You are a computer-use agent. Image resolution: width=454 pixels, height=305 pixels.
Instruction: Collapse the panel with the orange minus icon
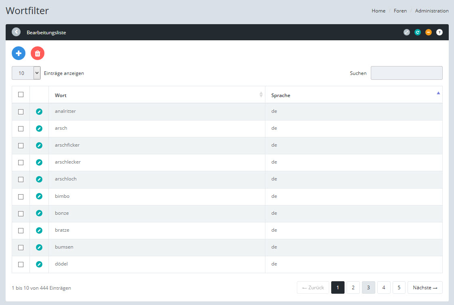(x=429, y=32)
